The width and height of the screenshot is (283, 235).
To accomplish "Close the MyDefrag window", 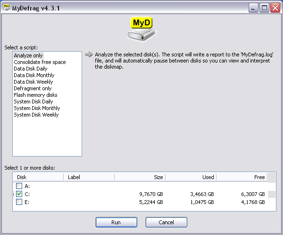I will (x=275, y=8).
